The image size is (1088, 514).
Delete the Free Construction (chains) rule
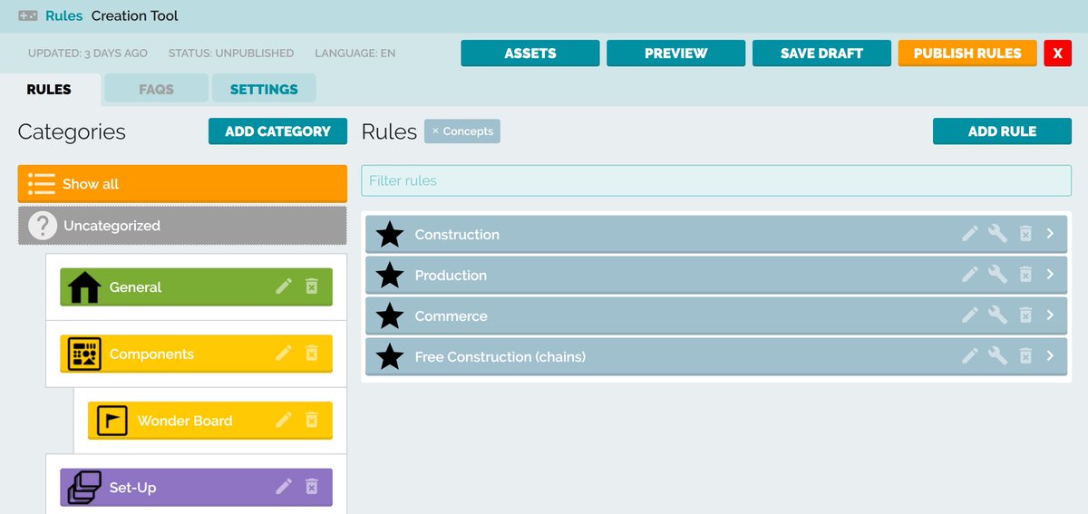point(1025,356)
